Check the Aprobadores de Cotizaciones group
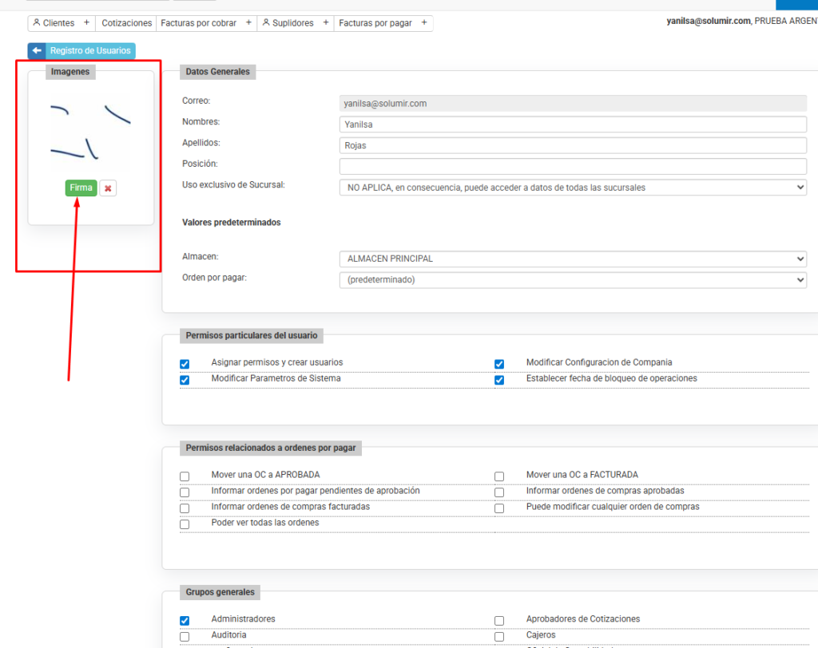The width and height of the screenshot is (818, 648). [x=499, y=621]
